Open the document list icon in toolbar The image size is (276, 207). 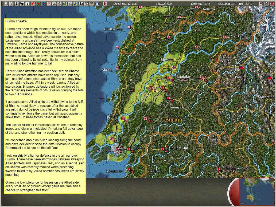[x=11, y=3]
